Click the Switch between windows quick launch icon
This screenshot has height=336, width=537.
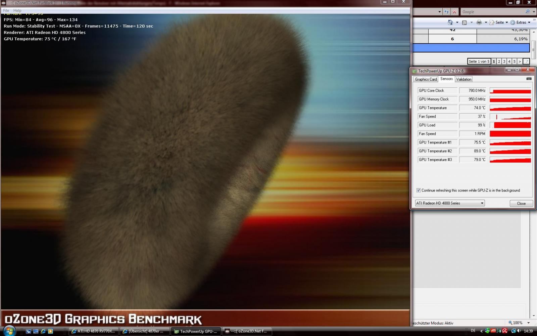pyautogui.click(x=29, y=331)
